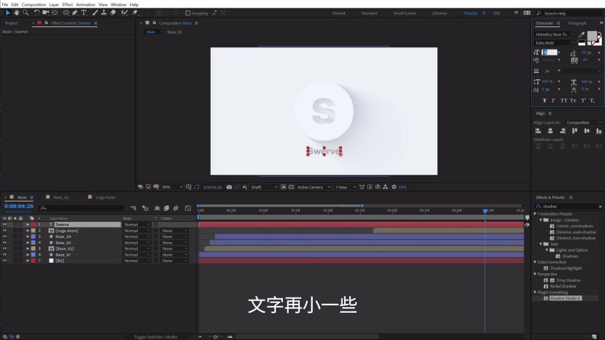
Task: Switch to the Small Screen workspace
Action: (x=404, y=13)
